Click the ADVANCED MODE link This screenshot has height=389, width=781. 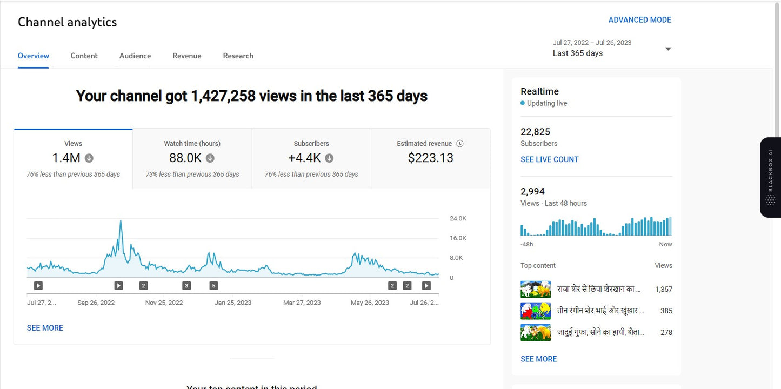coord(639,19)
